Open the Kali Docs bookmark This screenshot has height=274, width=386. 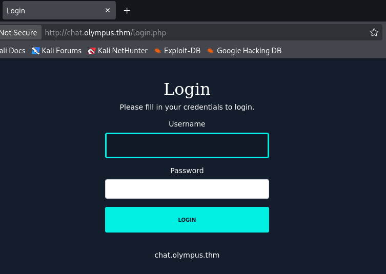coord(12,51)
